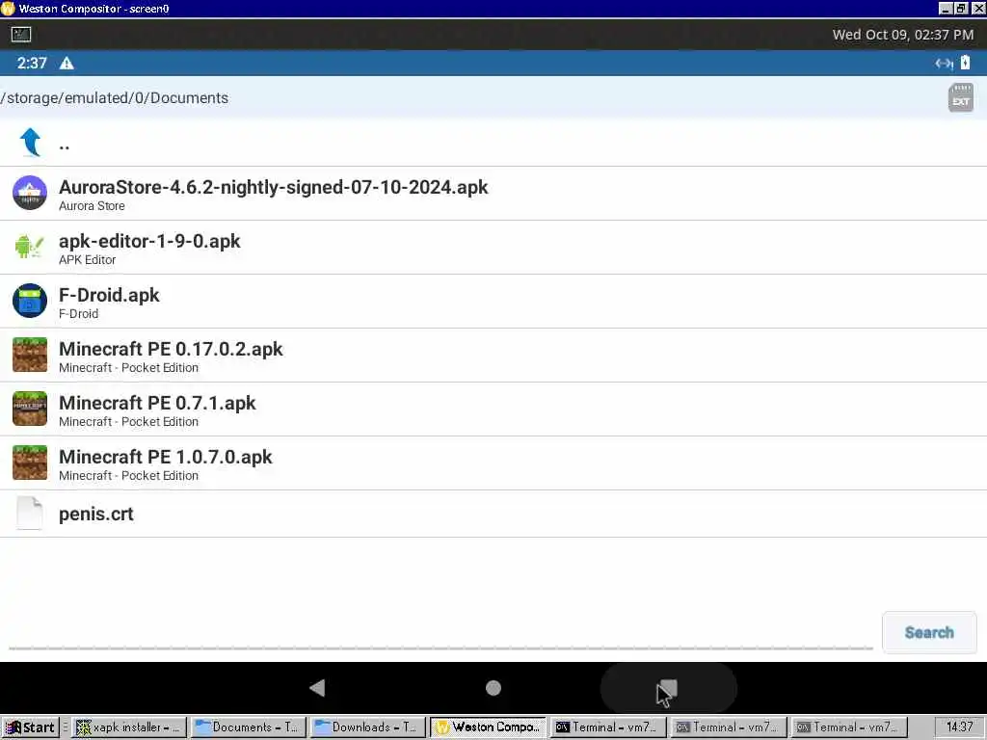Tap the Minecraft PE 0.17.0.2 icon

pyautogui.click(x=30, y=355)
